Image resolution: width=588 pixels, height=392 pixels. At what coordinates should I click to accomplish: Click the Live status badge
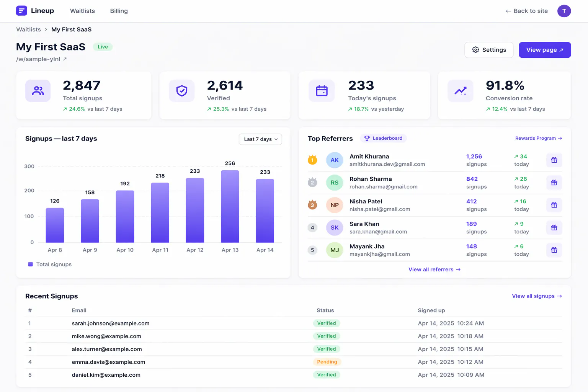point(103,47)
